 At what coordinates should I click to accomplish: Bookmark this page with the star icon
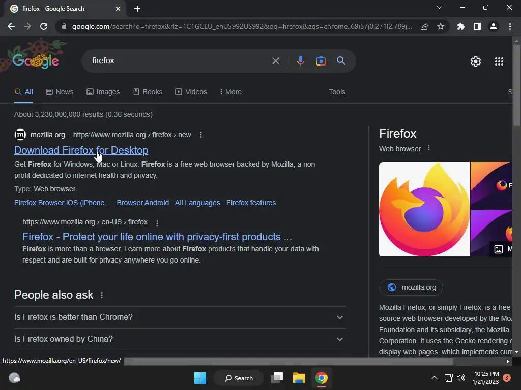441,26
